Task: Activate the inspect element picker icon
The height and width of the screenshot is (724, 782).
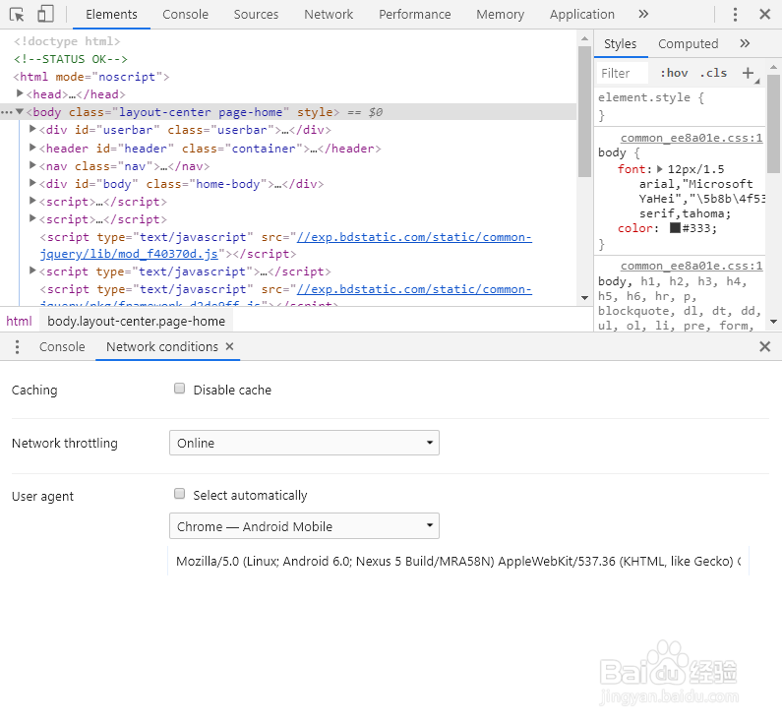Action: (x=17, y=15)
